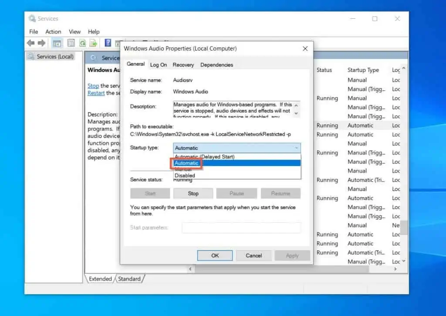The image size is (446, 316).
Task: Sort by the Startup Type column header
Action: [x=363, y=70]
